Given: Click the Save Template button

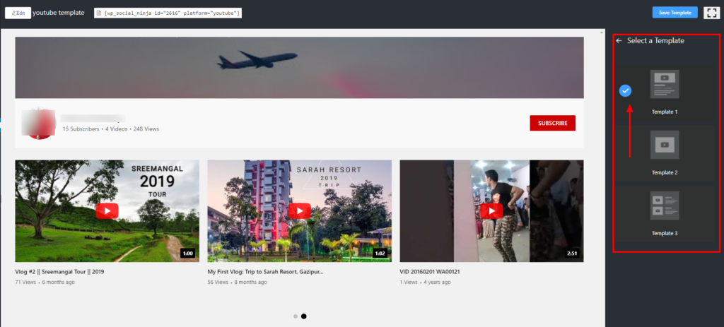Looking at the screenshot, I should pyautogui.click(x=675, y=13).
